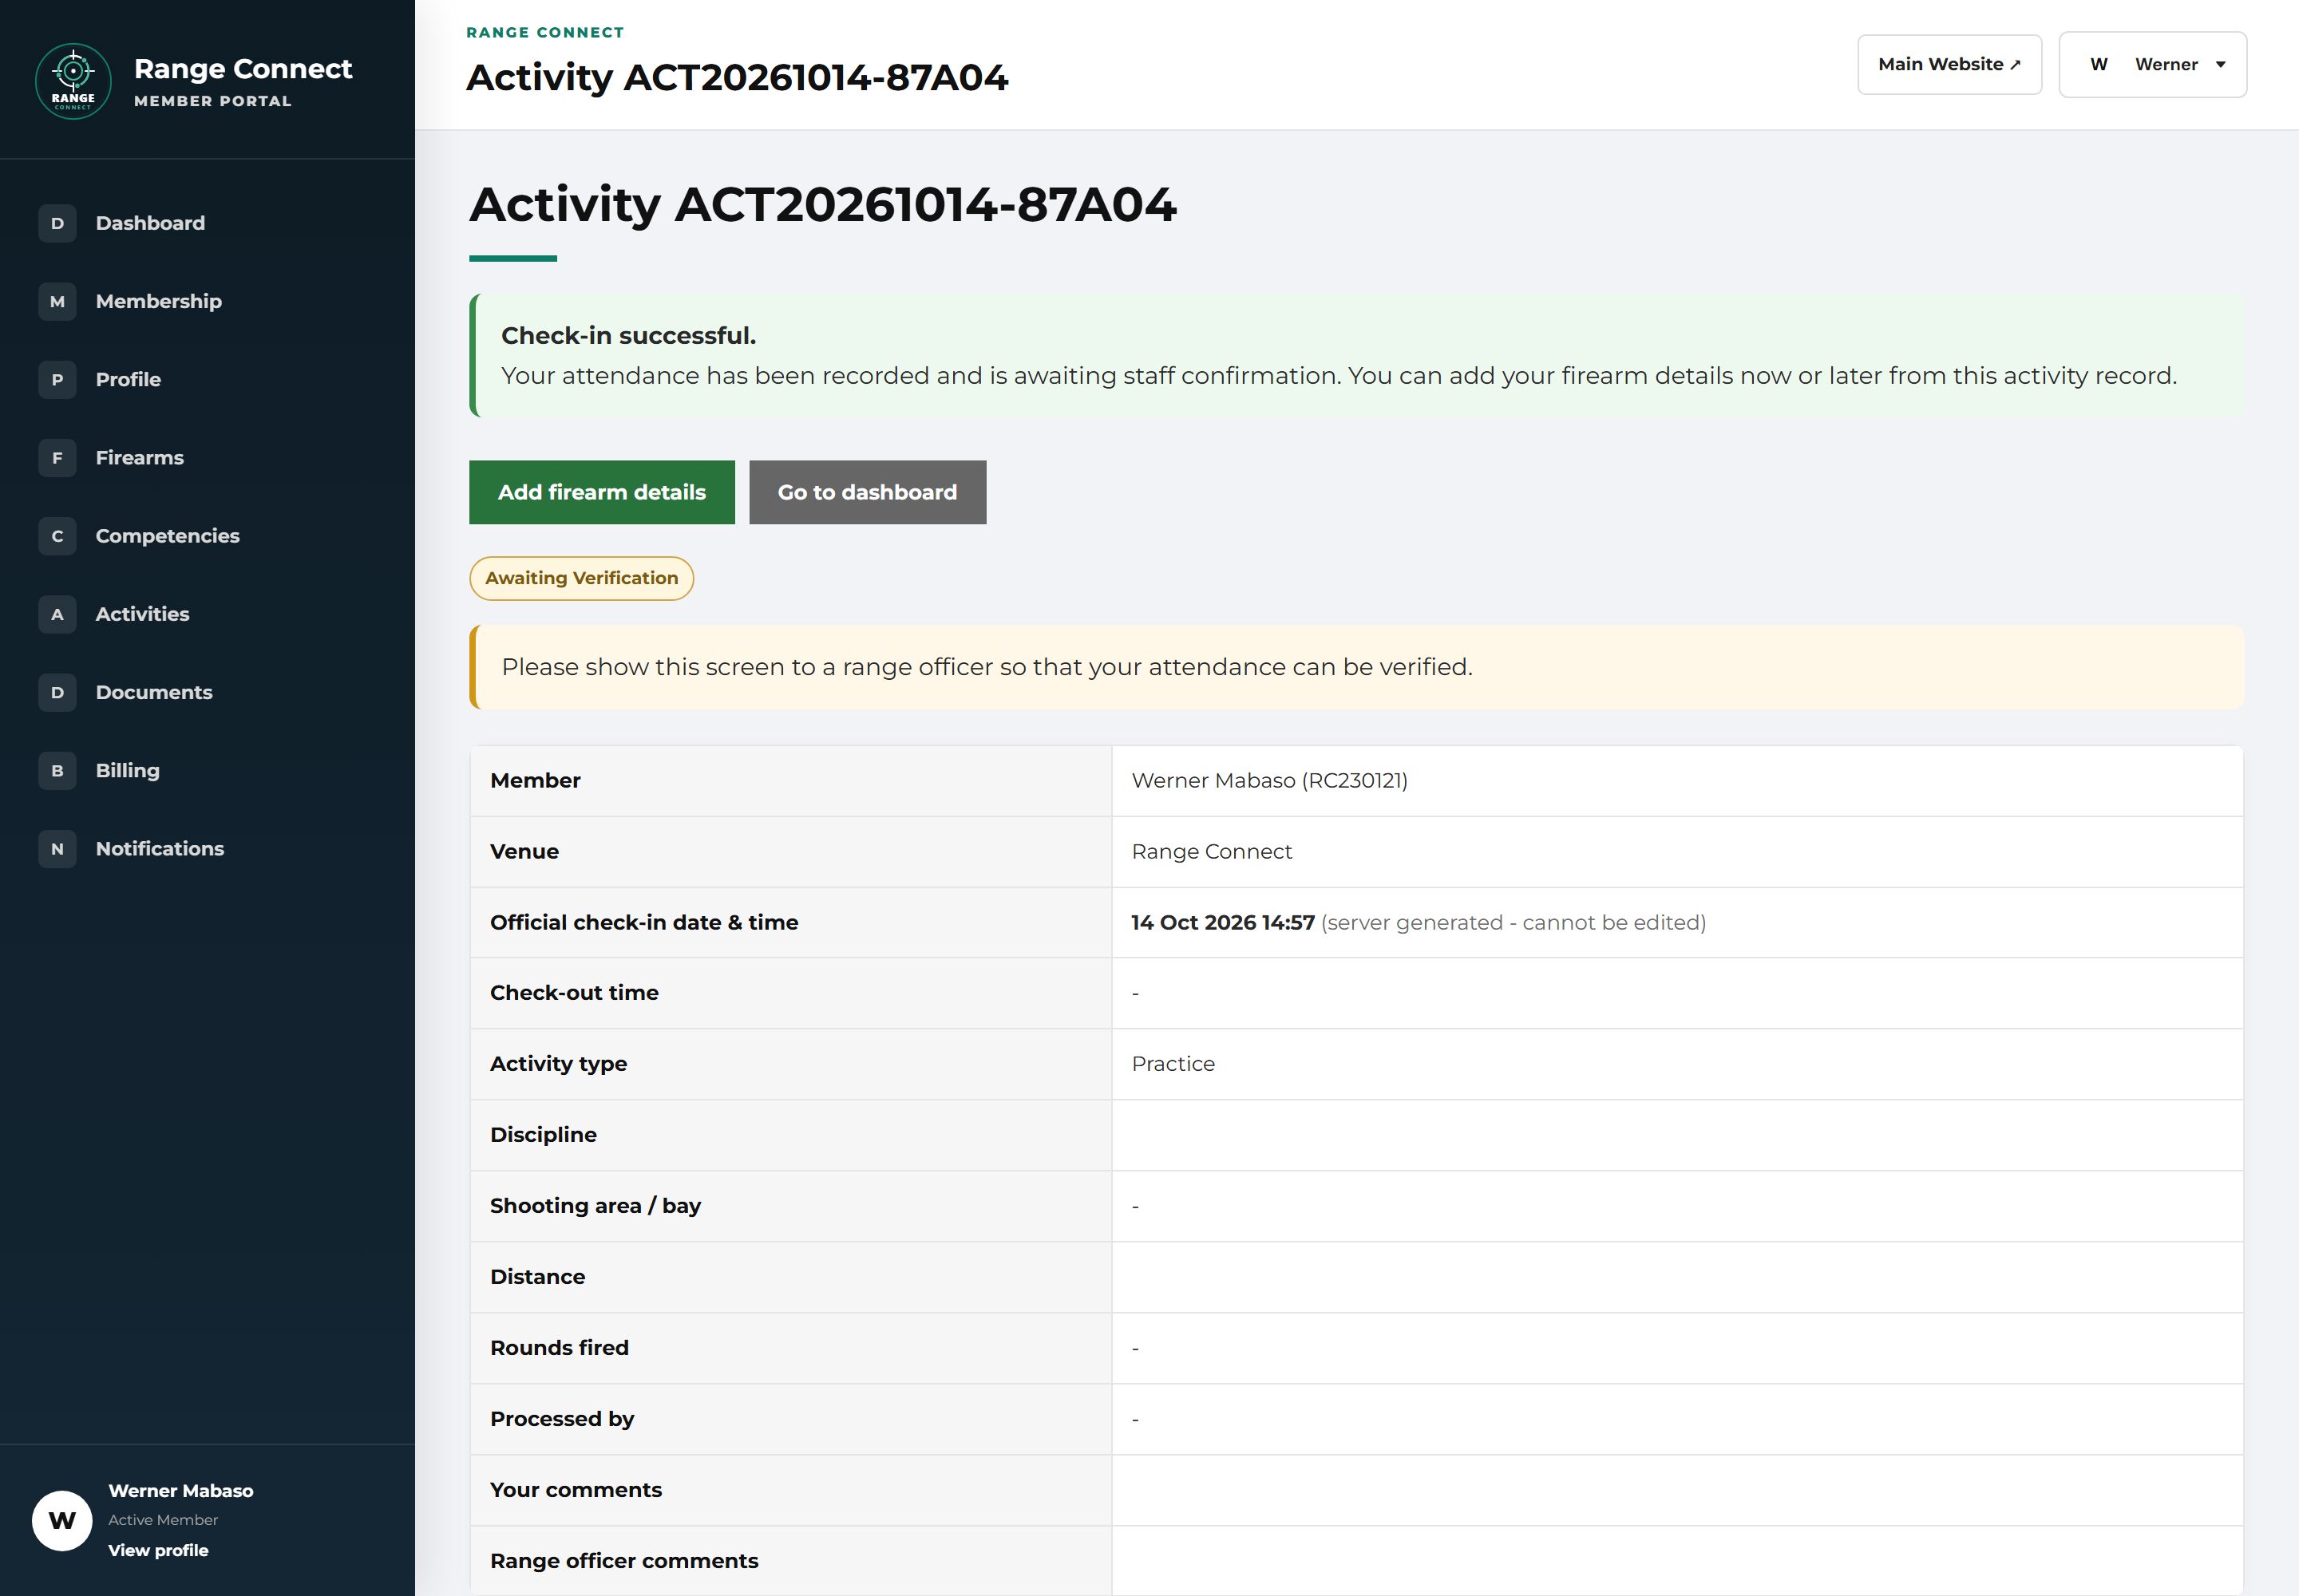Click the Shooting area / bay label
The width and height of the screenshot is (2299, 1596).
[596, 1205]
